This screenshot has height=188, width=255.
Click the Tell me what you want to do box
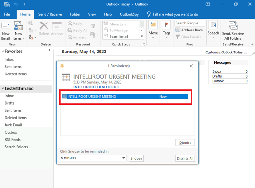[173, 14]
